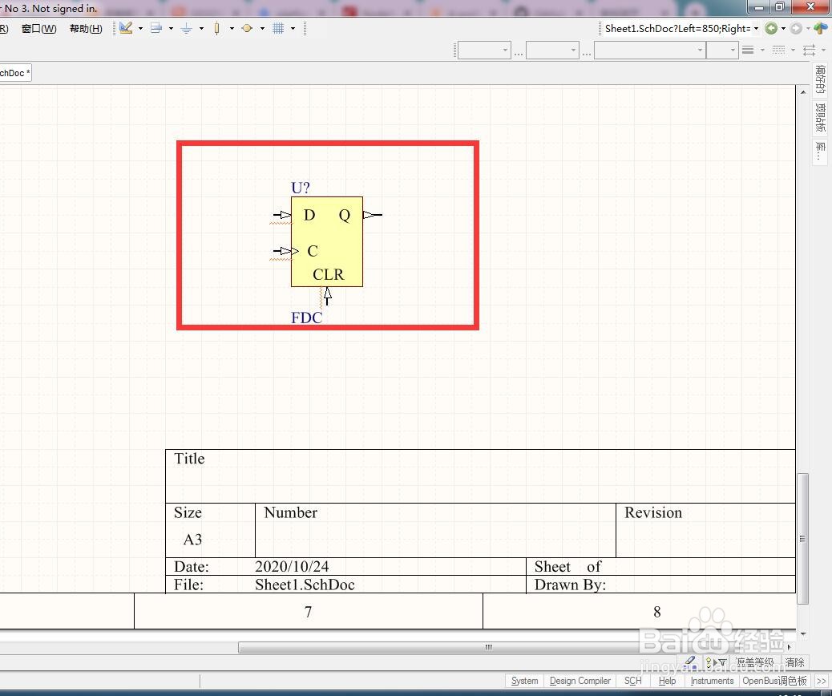Click the line style dashed icon
This screenshot has width=832, height=696.
(x=778, y=50)
